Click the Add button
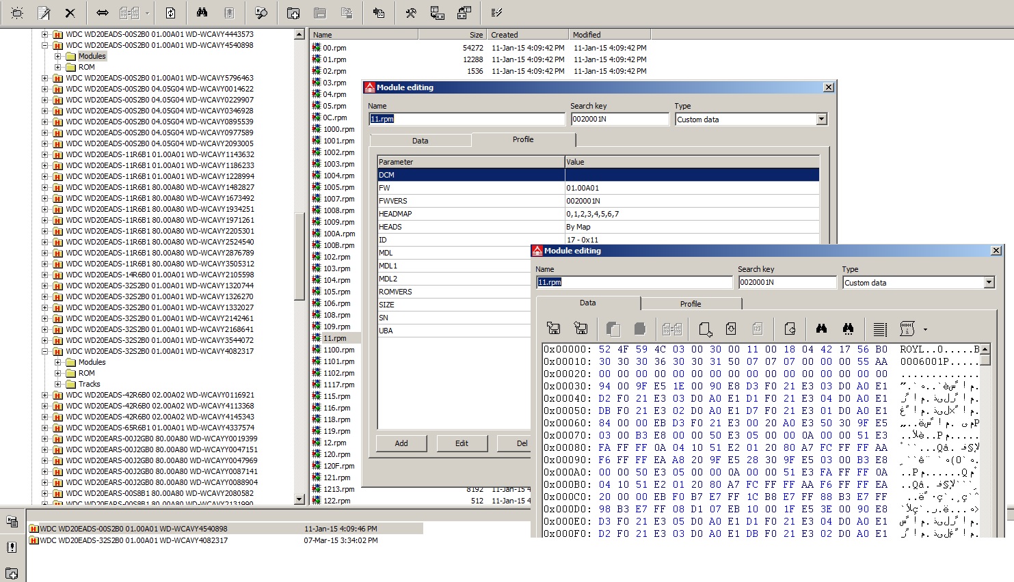The width and height of the screenshot is (1014, 582). (x=401, y=443)
